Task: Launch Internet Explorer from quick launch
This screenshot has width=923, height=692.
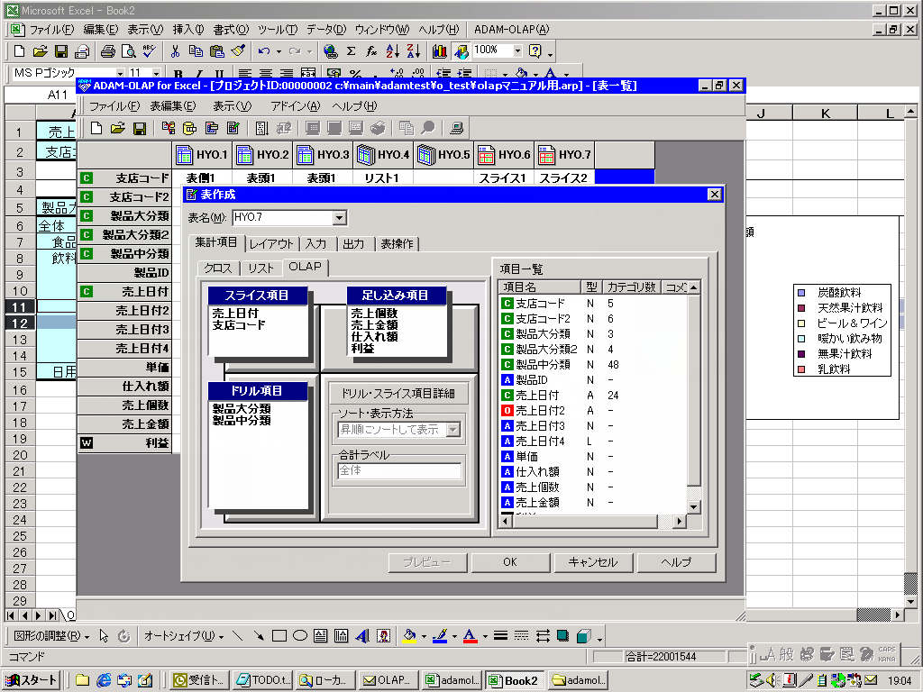Action: (x=104, y=680)
